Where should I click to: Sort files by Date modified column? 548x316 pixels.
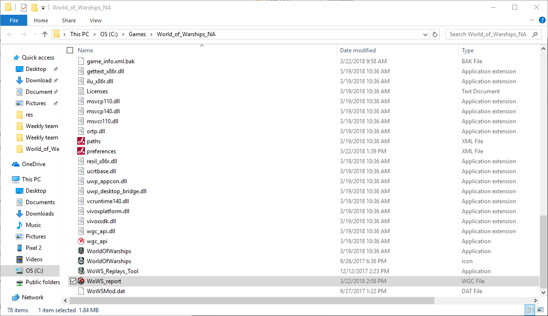click(358, 50)
